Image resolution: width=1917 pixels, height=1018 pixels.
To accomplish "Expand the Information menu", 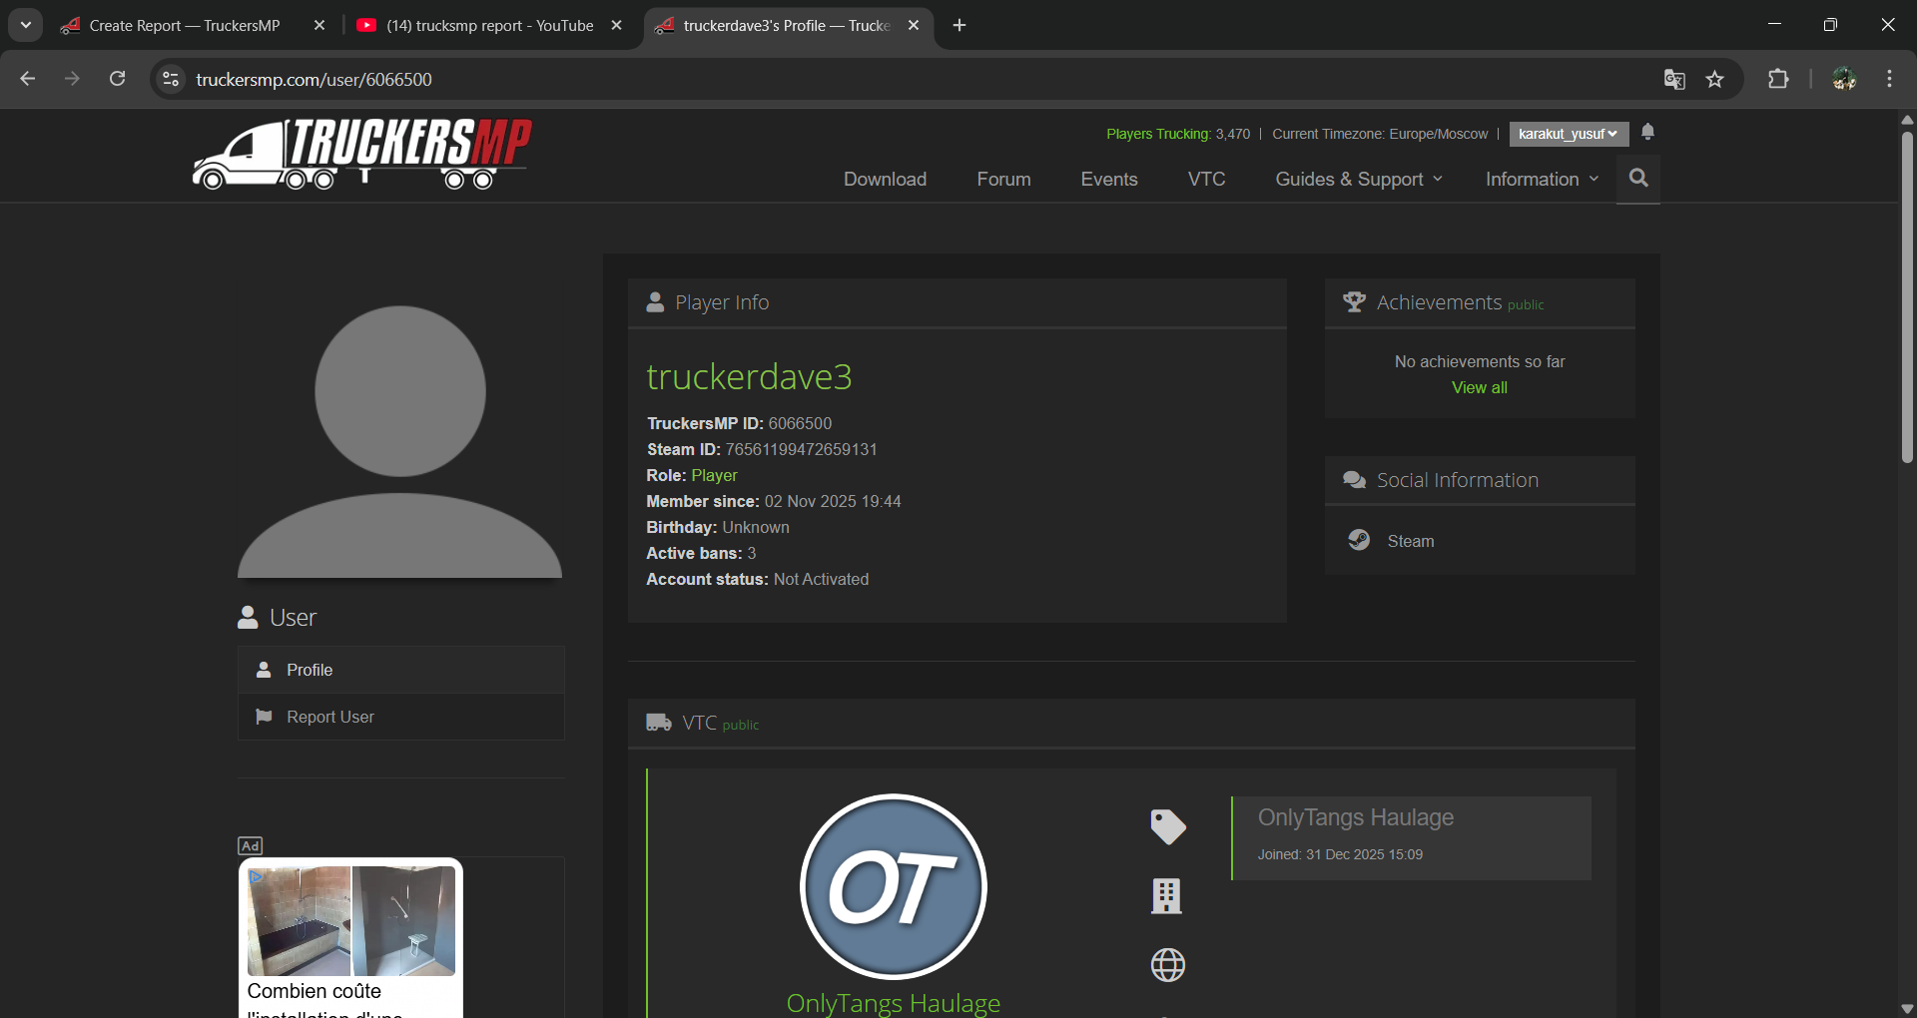I will pos(1542,179).
